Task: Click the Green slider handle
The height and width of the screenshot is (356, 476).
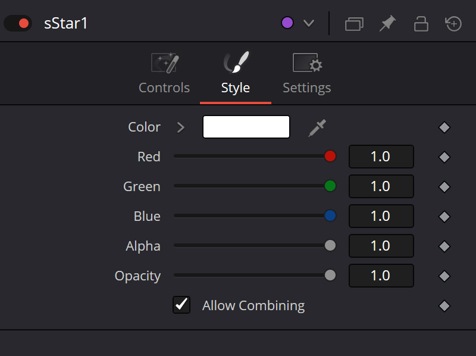Action: click(x=330, y=186)
